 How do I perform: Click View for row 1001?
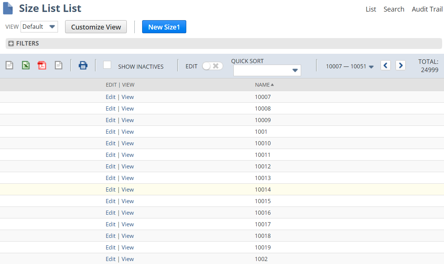[128, 132]
